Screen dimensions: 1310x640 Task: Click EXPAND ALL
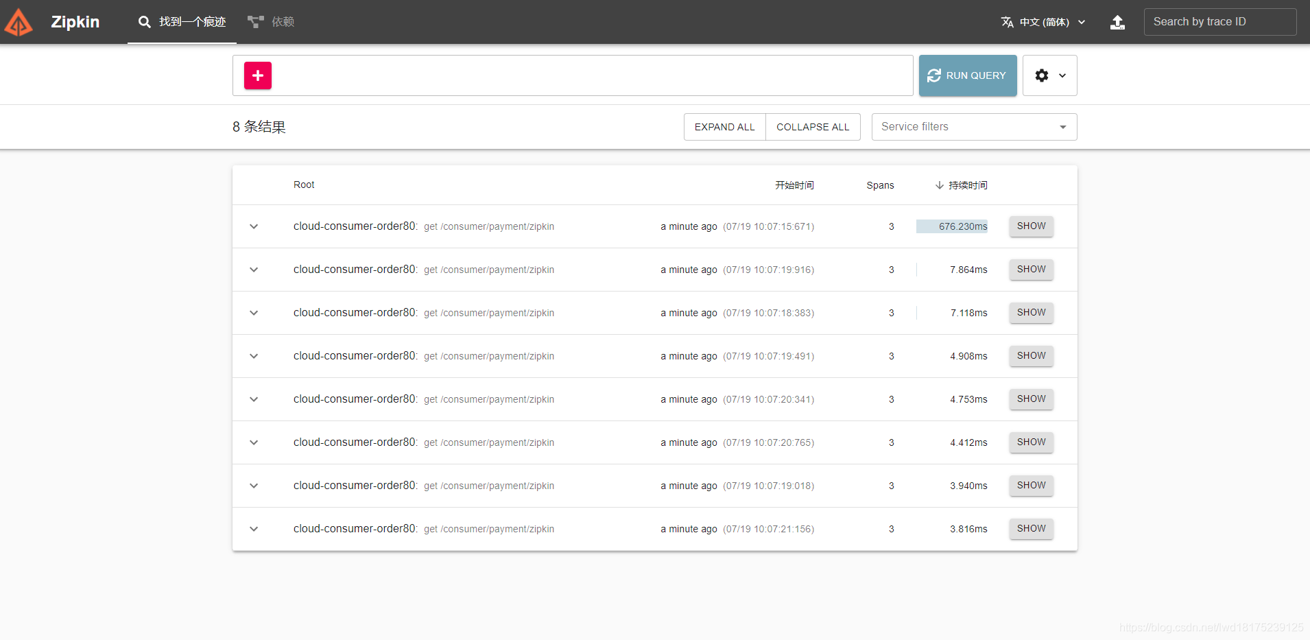point(724,127)
